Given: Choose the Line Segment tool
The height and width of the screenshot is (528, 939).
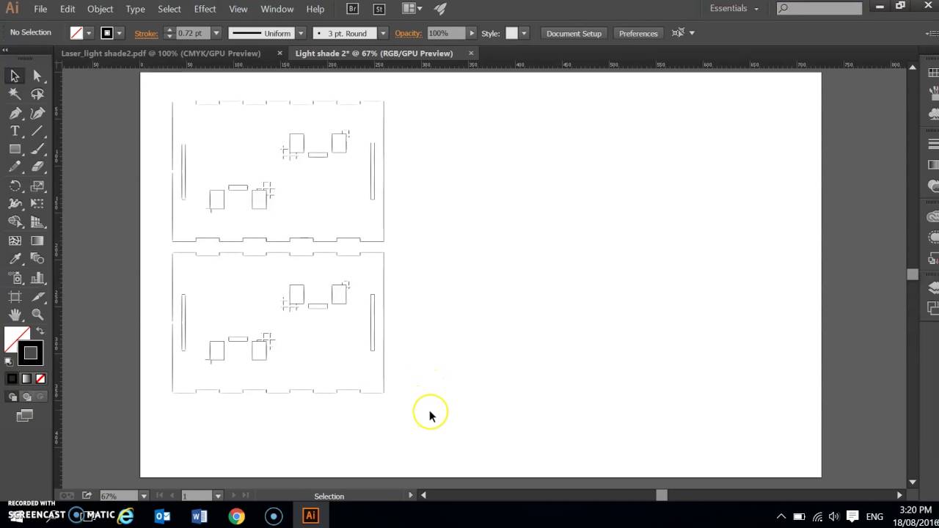Looking at the screenshot, I should [x=37, y=131].
